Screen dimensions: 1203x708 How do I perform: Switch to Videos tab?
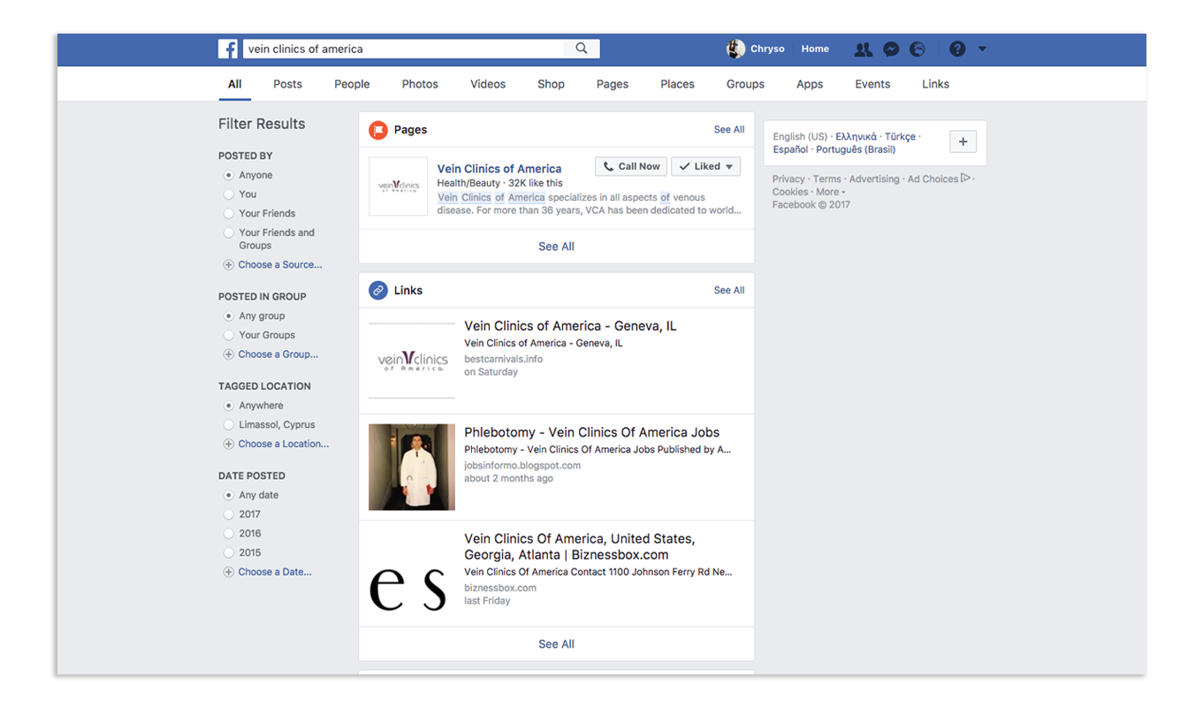tap(488, 84)
